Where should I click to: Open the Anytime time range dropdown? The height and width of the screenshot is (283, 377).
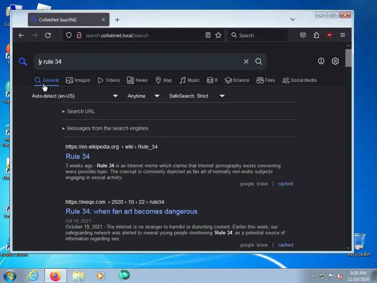(x=143, y=96)
